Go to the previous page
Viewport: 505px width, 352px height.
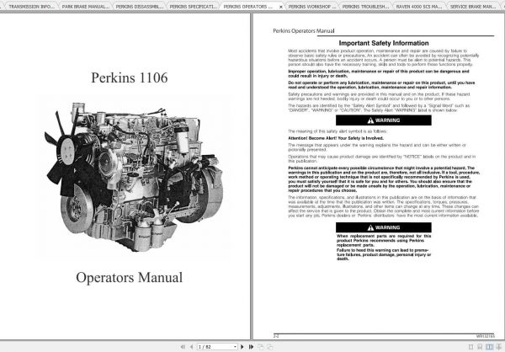(x=191, y=347)
